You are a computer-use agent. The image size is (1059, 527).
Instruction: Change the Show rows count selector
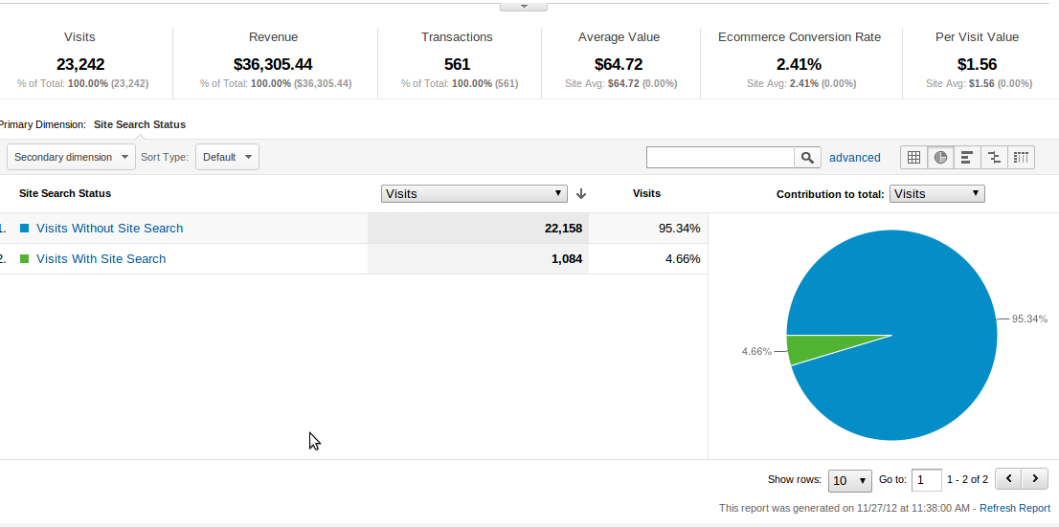(850, 479)
